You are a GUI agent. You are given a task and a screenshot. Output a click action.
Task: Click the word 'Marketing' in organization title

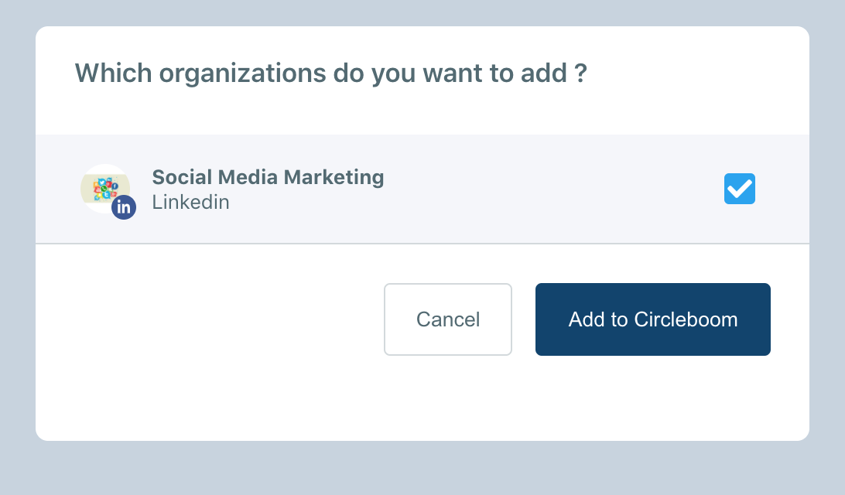[334, 178]
